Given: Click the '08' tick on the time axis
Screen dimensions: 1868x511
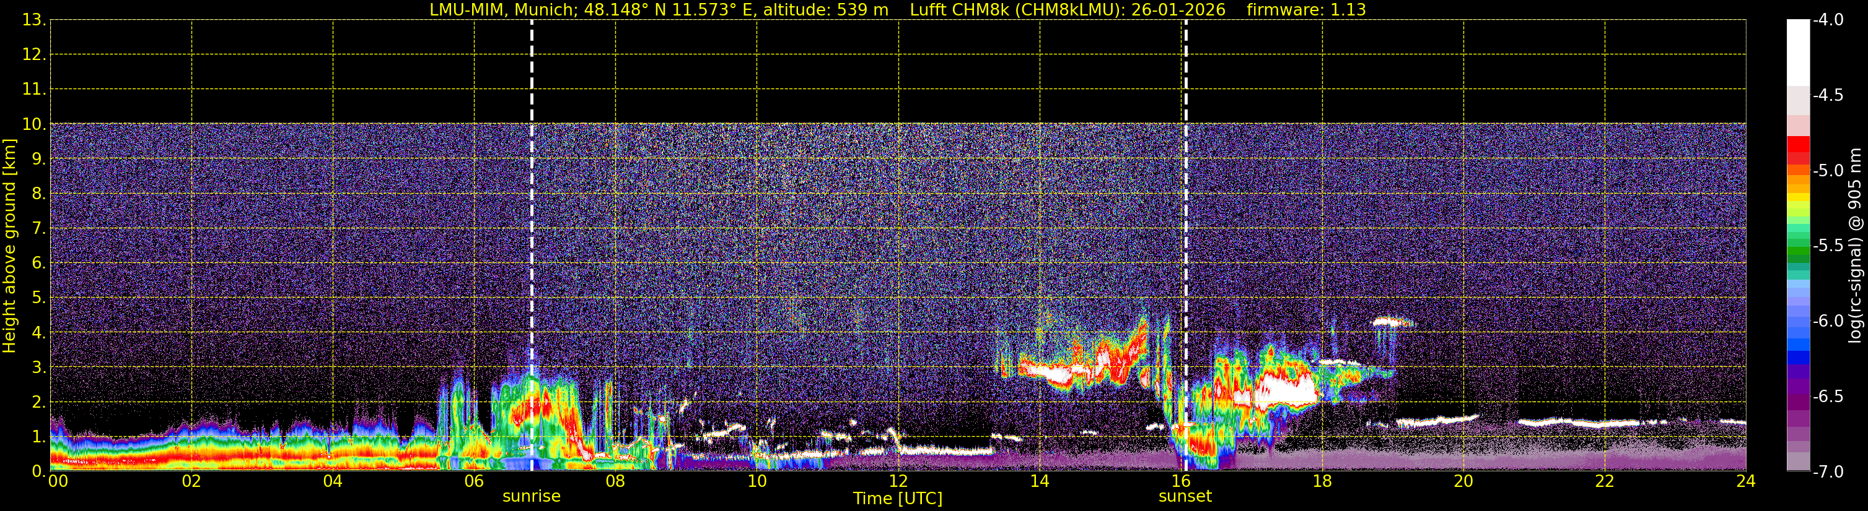Looking at the screenshot, I should [616, 481].
